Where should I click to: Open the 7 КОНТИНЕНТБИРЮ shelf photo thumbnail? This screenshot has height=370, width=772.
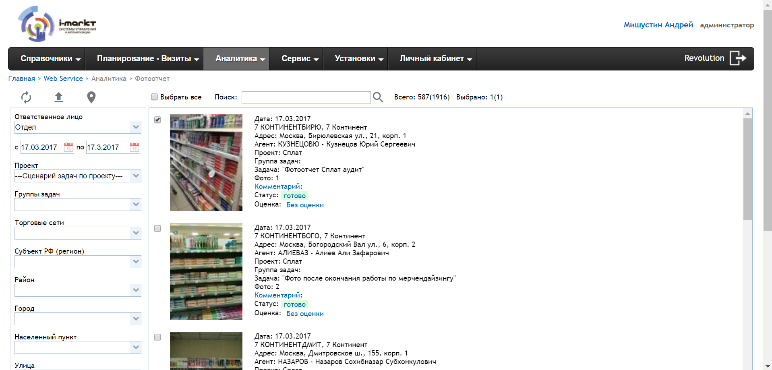[x=206, y=163]
